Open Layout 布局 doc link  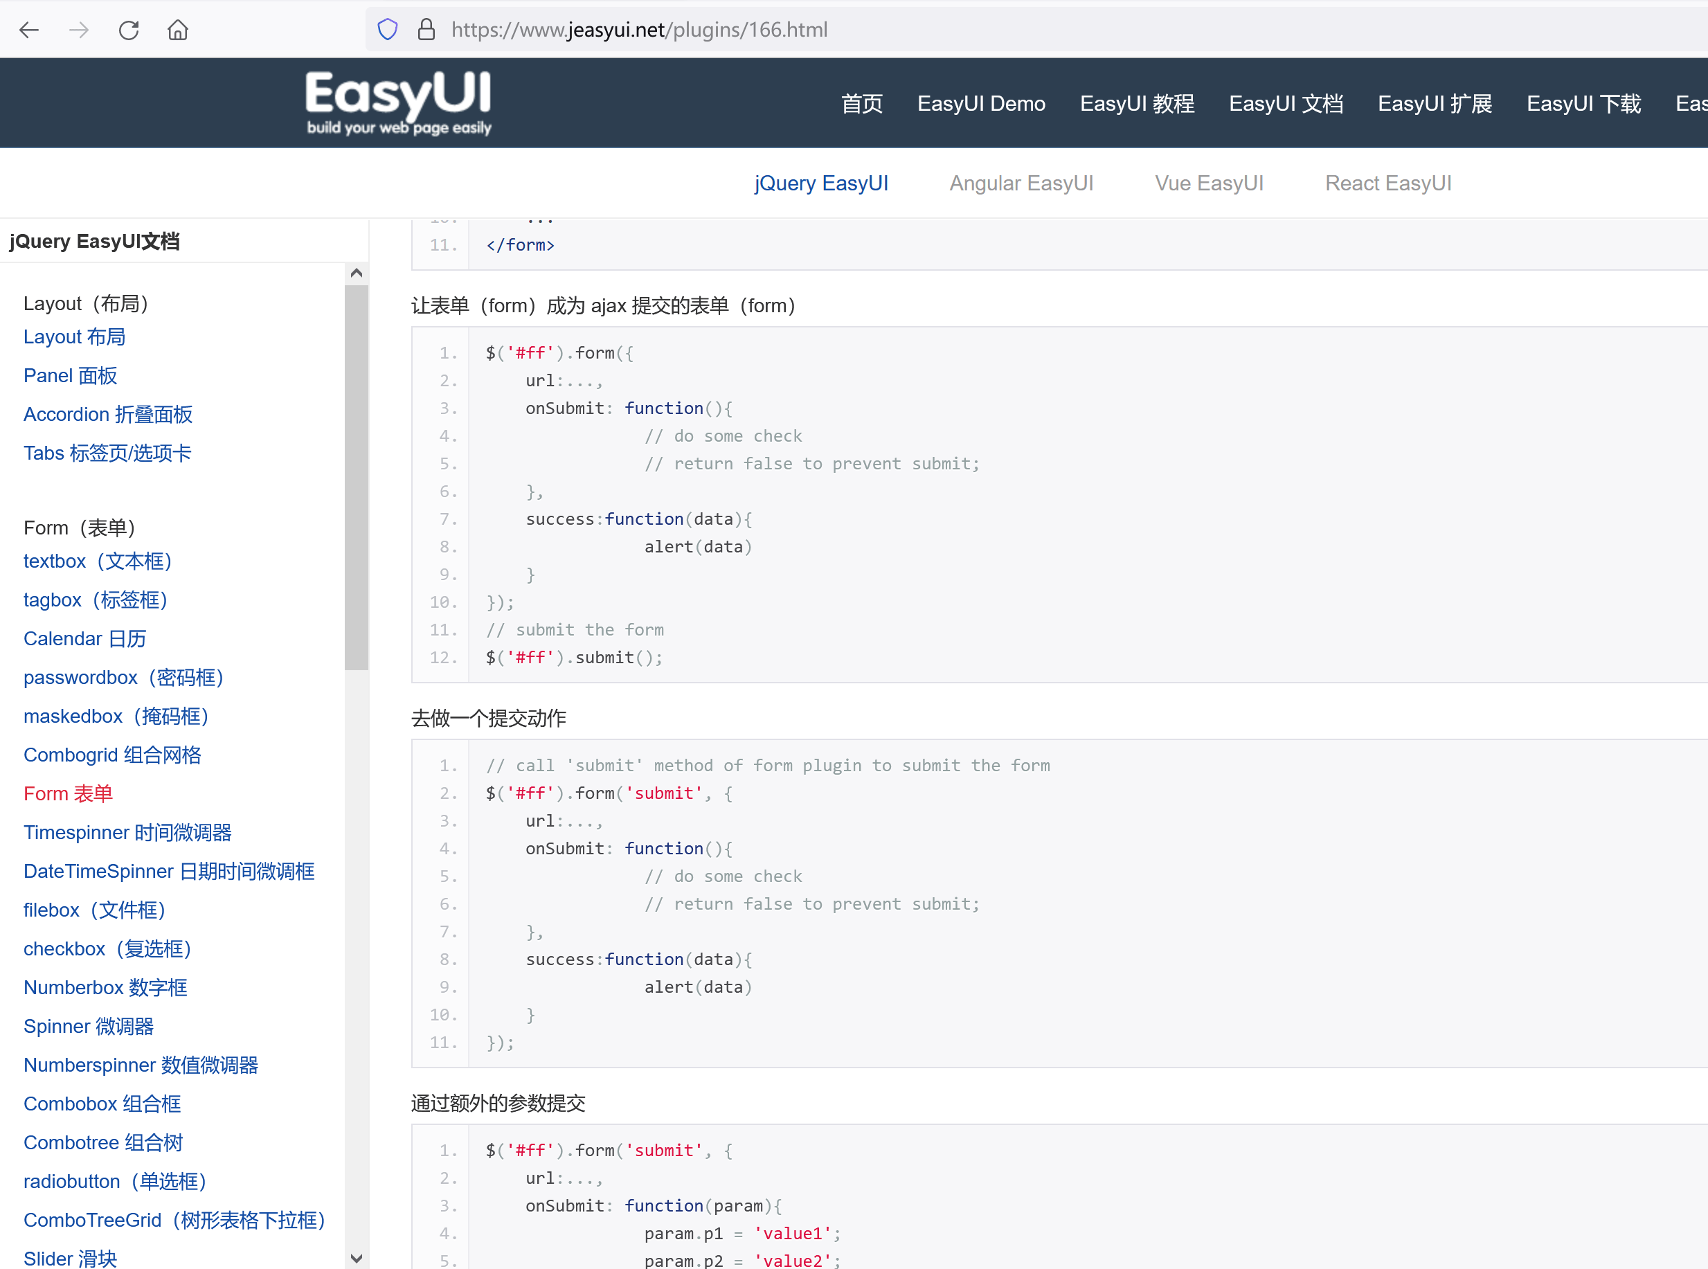point(75,336)
